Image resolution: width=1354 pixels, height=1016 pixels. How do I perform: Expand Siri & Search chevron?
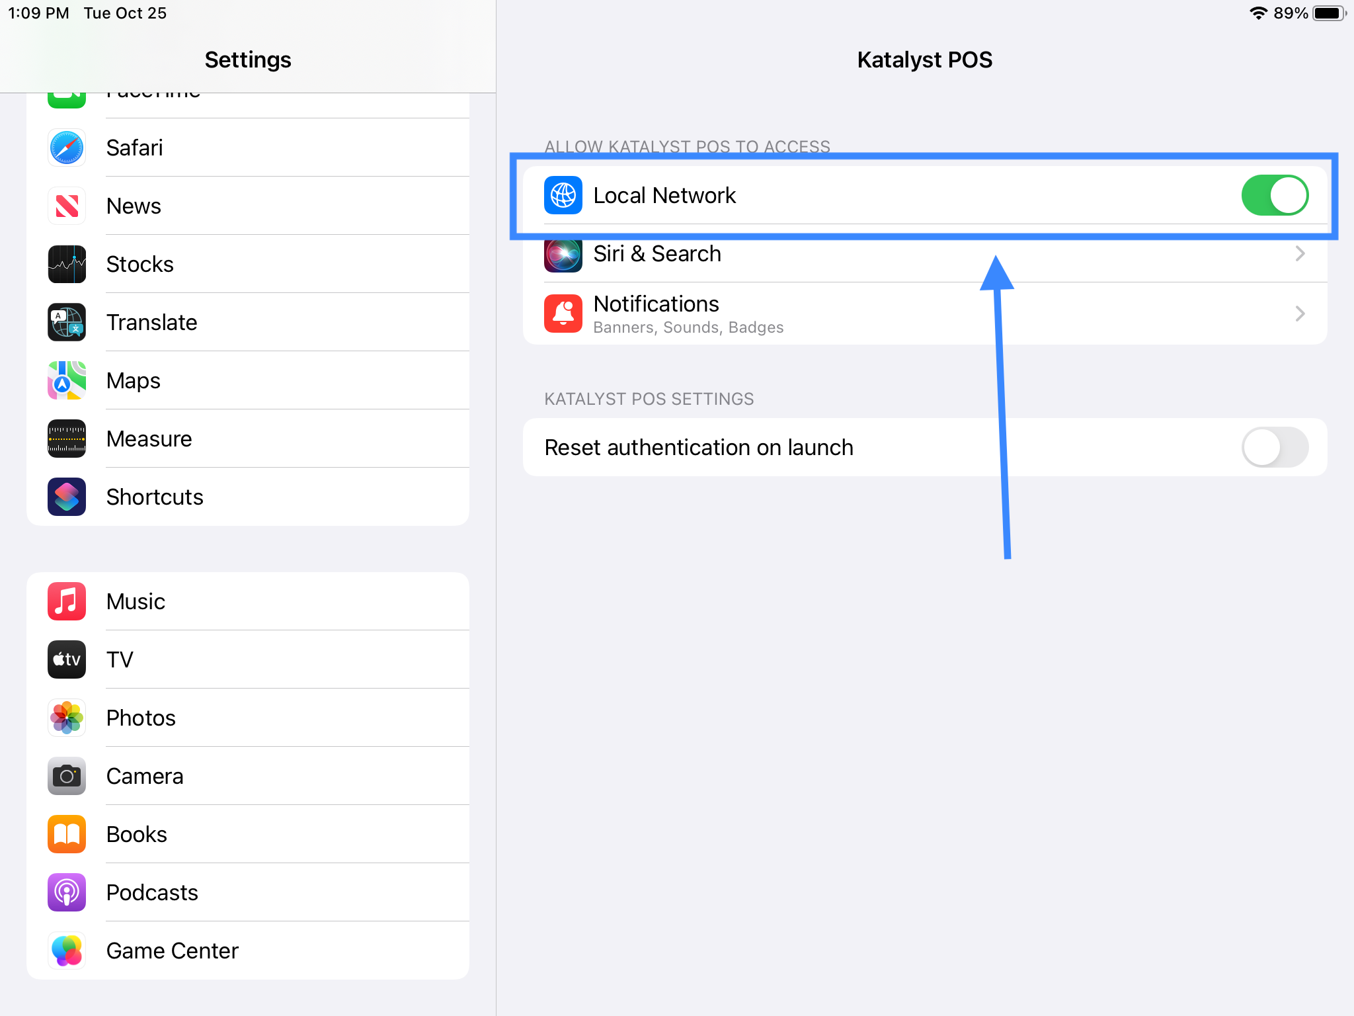[1300, 253]
